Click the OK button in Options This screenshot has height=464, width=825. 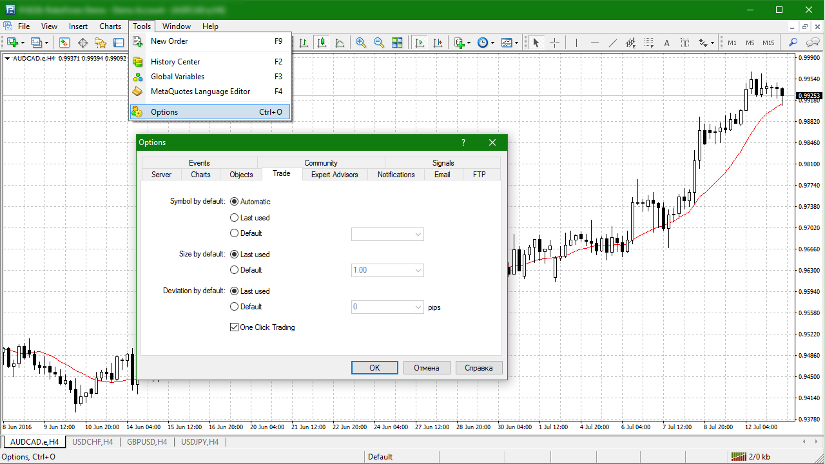click(x=374, y=367)
